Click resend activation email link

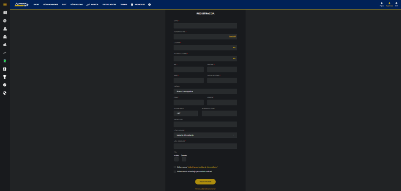click(205, 189)
